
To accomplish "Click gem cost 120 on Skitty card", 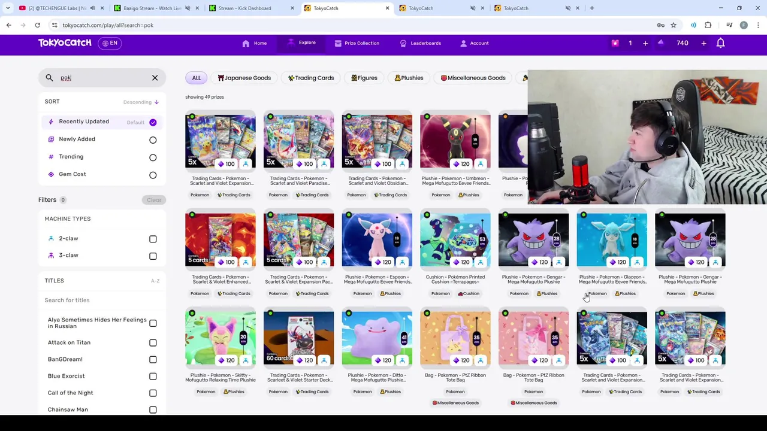I will coord(226,360).
